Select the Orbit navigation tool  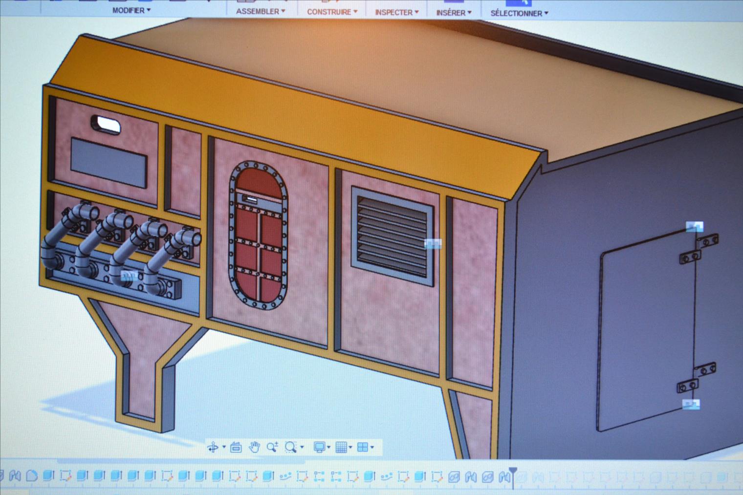pyautogui.click(x=213, y=447)
